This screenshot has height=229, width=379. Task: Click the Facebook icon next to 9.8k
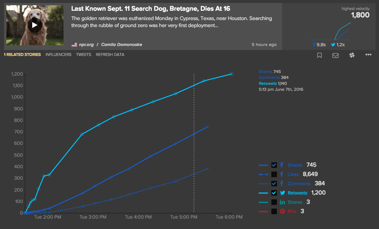pos(314,44)
